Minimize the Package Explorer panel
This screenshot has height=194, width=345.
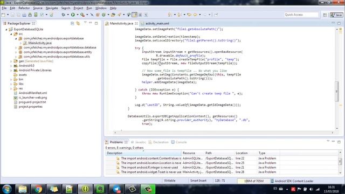(x=91, y=23)
